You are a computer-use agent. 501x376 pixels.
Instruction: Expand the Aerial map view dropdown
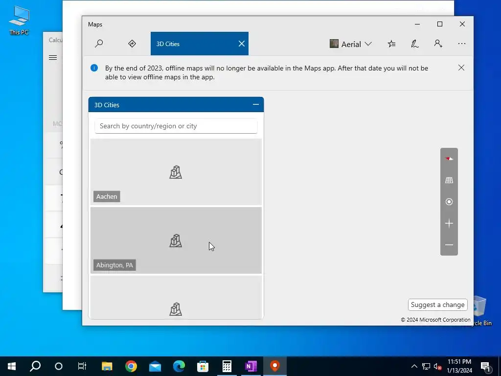[x=351, y=44]
